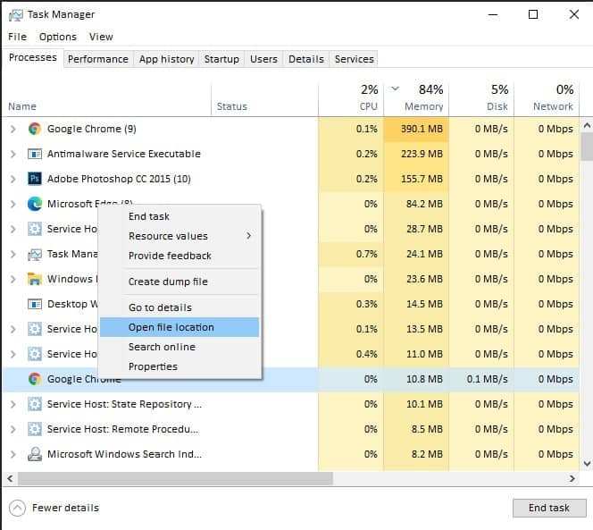This screenshot has width=593, height=530.
Task: Click the Google Chrome (9) process icon
Action: point(35,129)
